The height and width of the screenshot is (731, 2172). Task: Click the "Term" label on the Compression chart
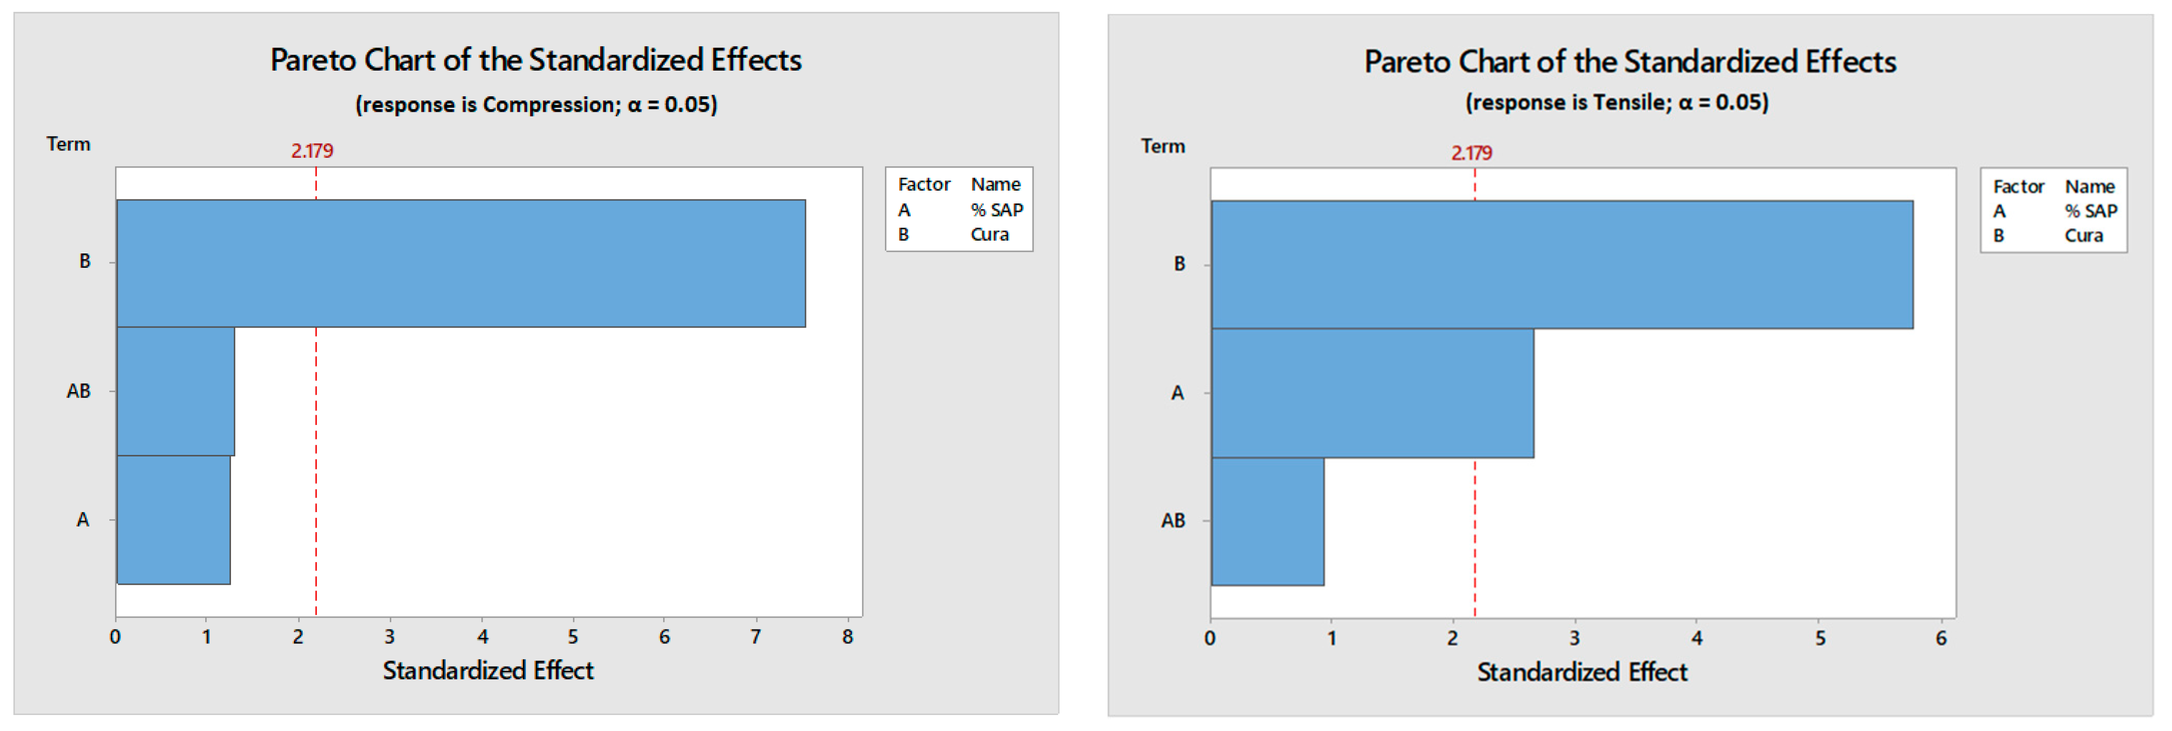coord(68,144)
